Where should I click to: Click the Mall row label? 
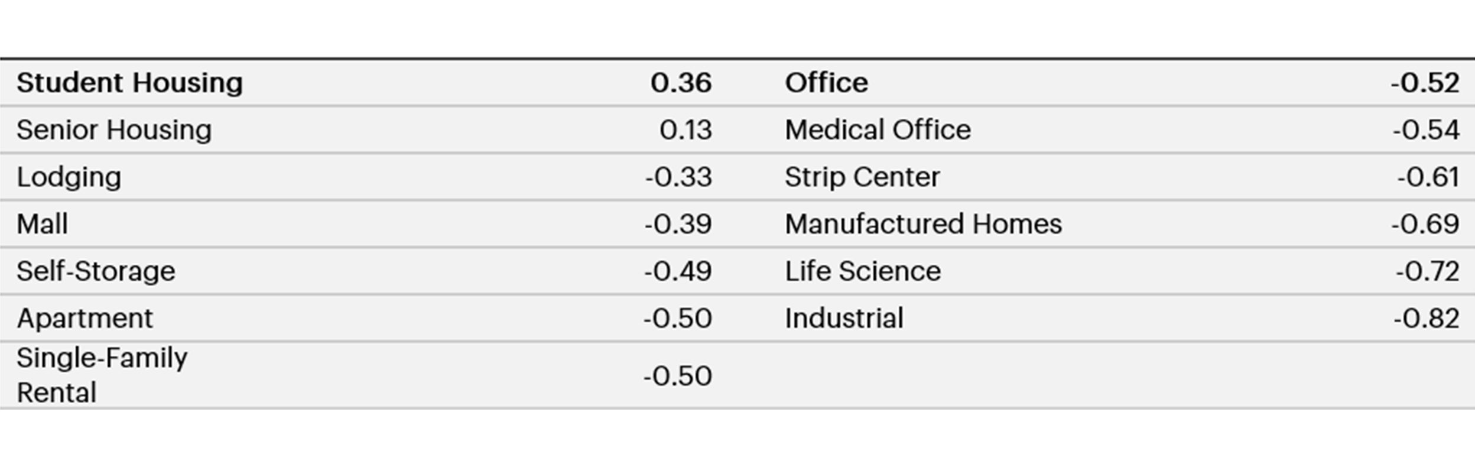(42, 224)
